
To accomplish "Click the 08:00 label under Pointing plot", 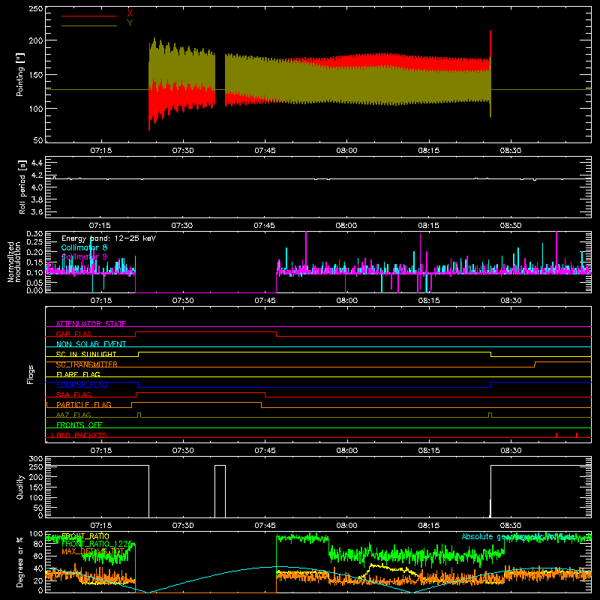I will point(346,151).
